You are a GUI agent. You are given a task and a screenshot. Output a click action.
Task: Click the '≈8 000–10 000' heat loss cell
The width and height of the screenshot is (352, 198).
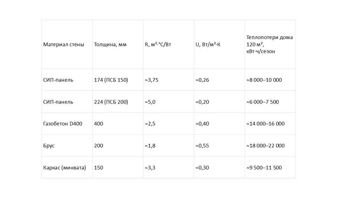point(270,80)
